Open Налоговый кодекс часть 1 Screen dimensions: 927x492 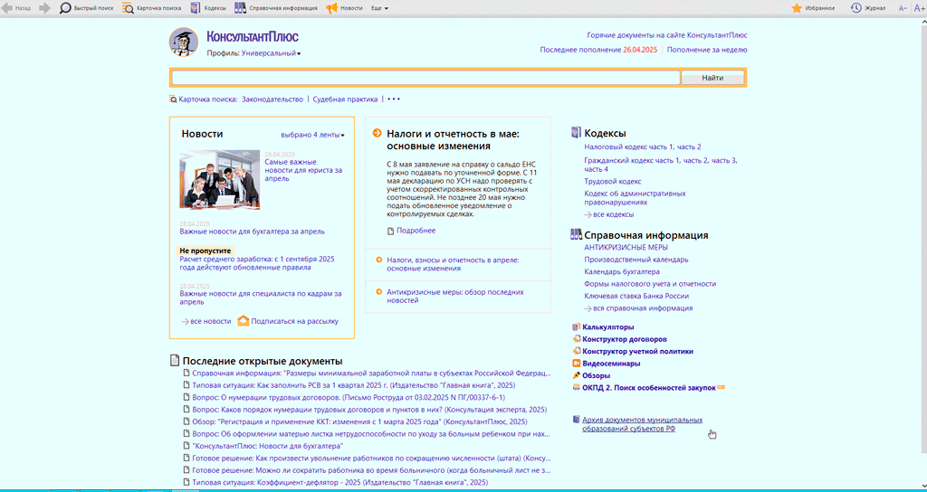630,147
